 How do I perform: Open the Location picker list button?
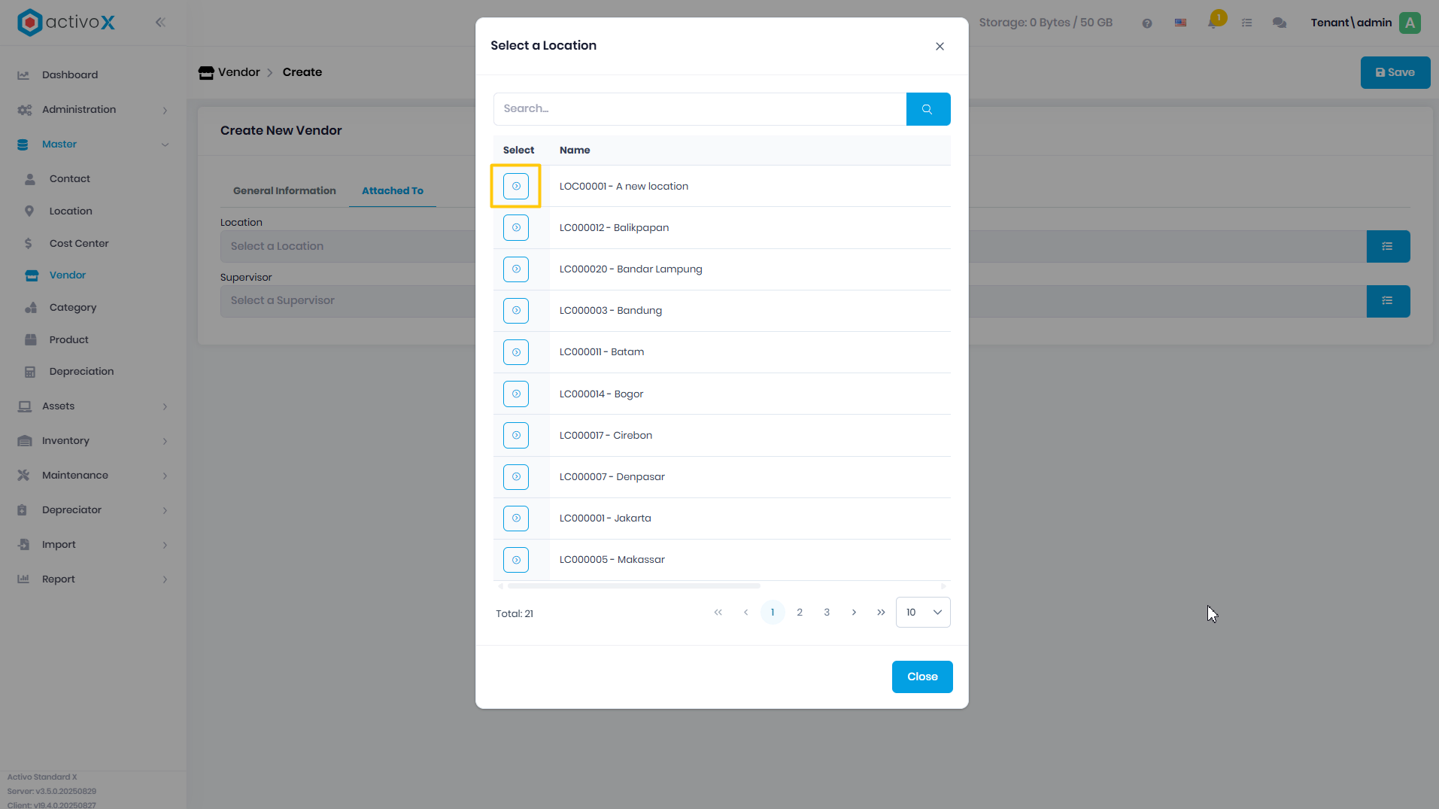click(x=1387, y=246)
